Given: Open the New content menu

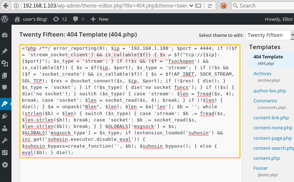Looking at the screenshot, I should click(x=99, y=19).
